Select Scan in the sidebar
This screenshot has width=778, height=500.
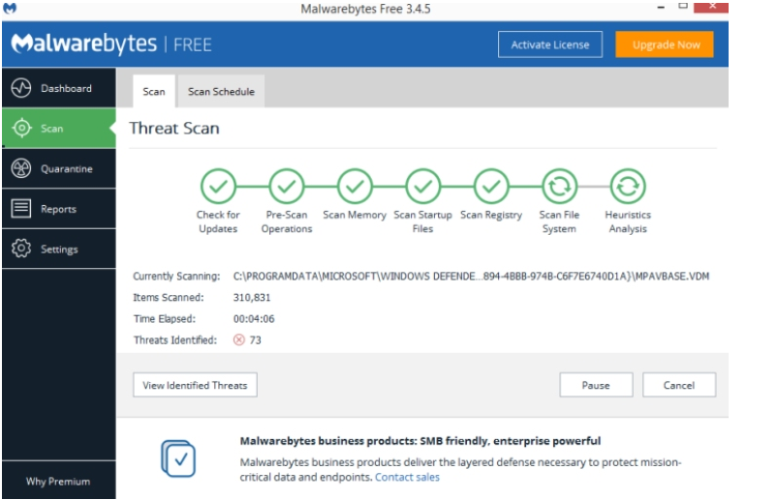pyautogui.click(x=59, y=129)
